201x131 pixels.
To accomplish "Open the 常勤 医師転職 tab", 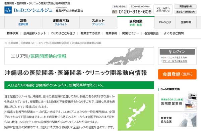I will click(23, 22).
